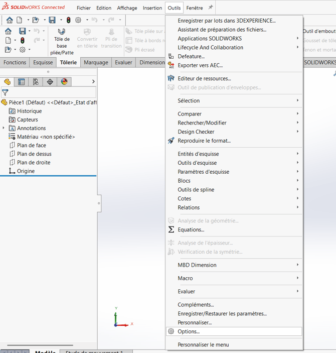
Task: Select the DimXpertManager crosshair tab
Action: [50, 82]
